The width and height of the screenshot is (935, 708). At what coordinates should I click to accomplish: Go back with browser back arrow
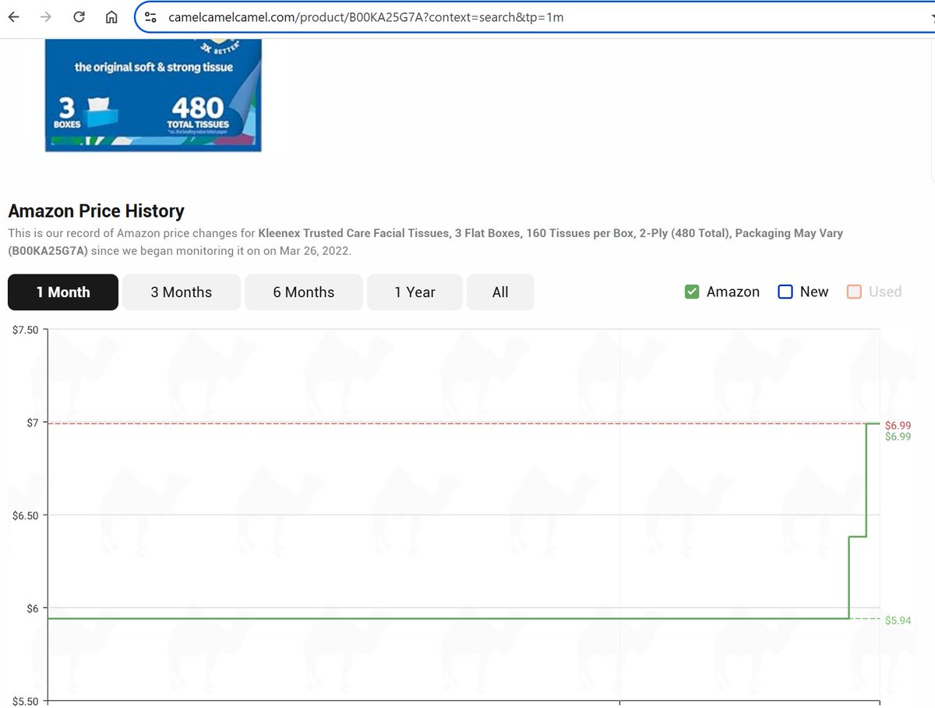click(x=14, y=17)
